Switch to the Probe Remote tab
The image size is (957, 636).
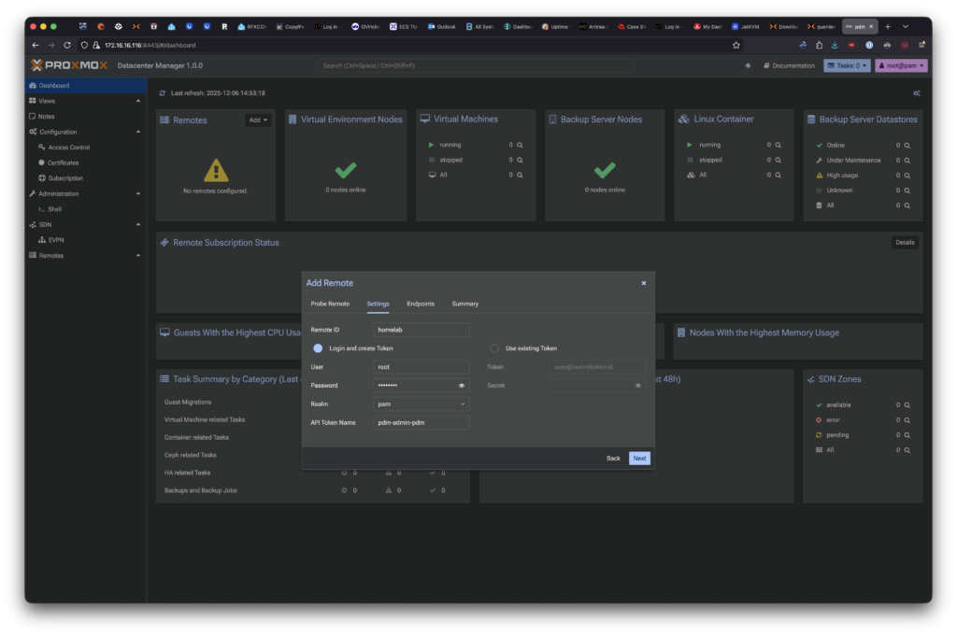point(330,304)
